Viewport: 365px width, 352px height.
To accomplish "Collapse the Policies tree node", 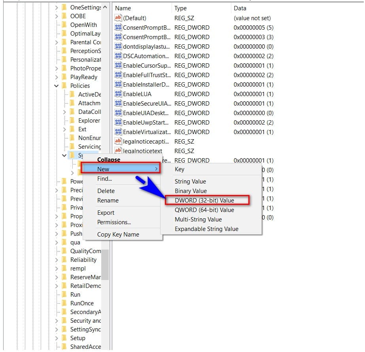I will pos(56,86).
